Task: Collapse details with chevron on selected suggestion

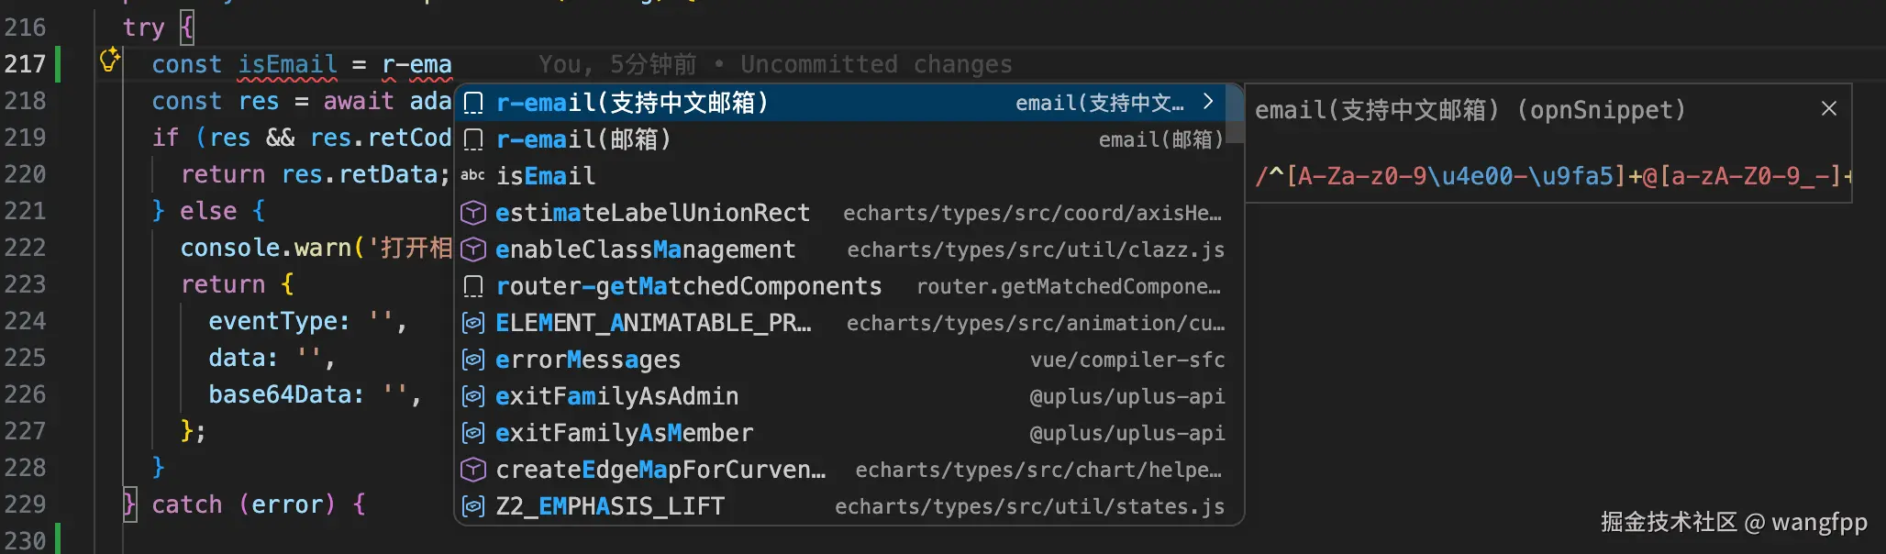Action: [1208, 102]
